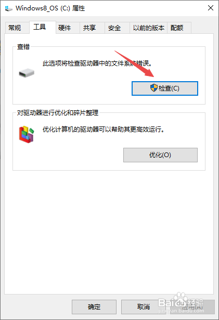The image size is (219, 320).
Task: Close the Windows8_OS properties dialog
Action: 211,8
